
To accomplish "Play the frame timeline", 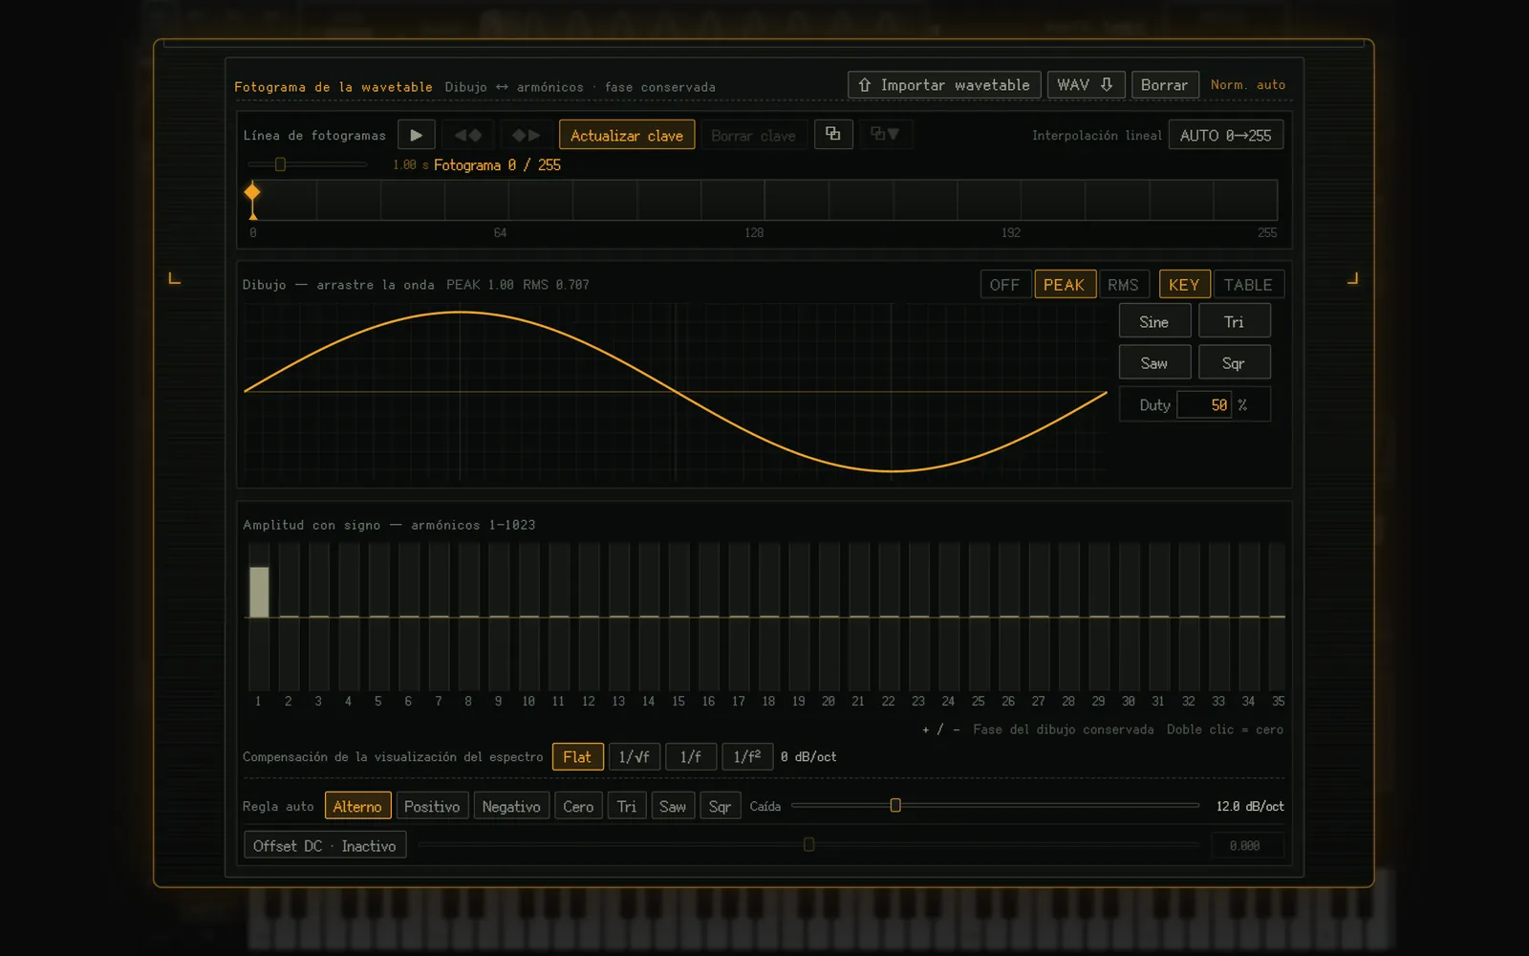I will pos(416,135).
